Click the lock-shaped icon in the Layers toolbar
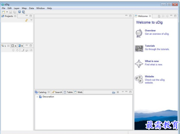The height and width of the screenshot is (134, 181). (27, 50)
